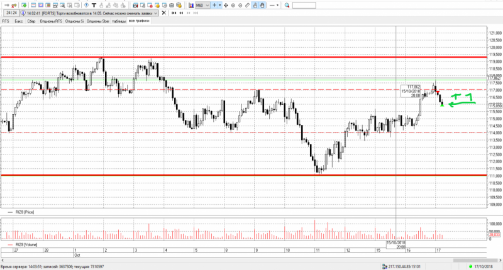Click the 117,862 price axis label
Viewport: 503px width, 270px height.
494,78
